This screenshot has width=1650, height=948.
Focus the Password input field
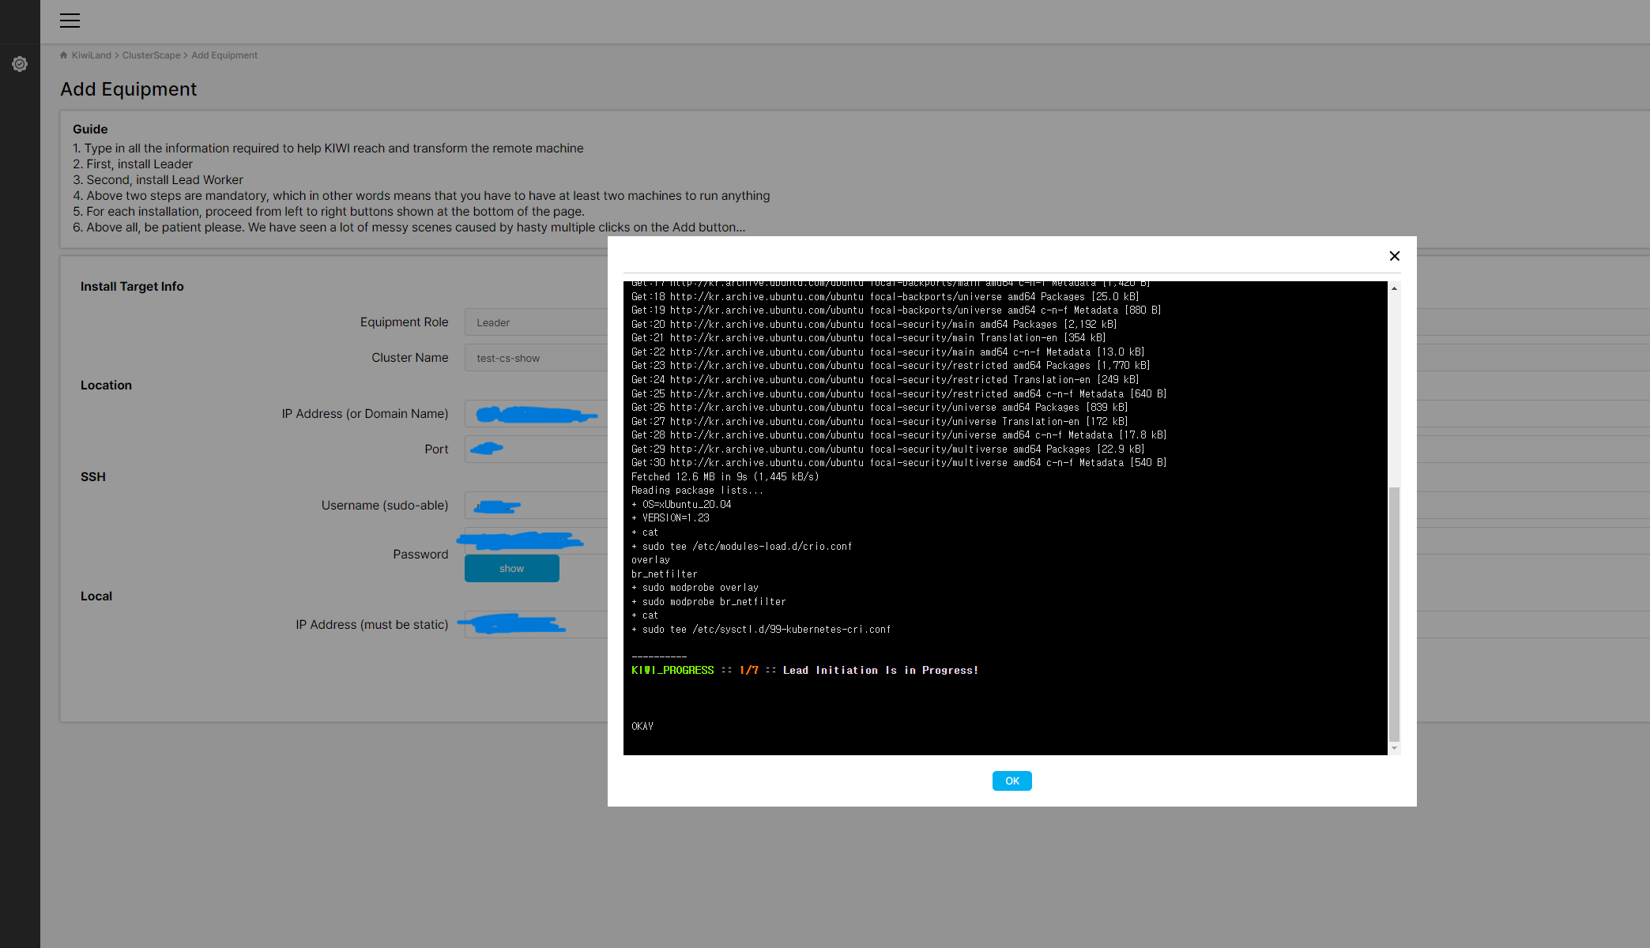click(537, 540)
